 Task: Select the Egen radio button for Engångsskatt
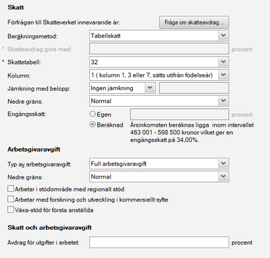click(92, 114)
